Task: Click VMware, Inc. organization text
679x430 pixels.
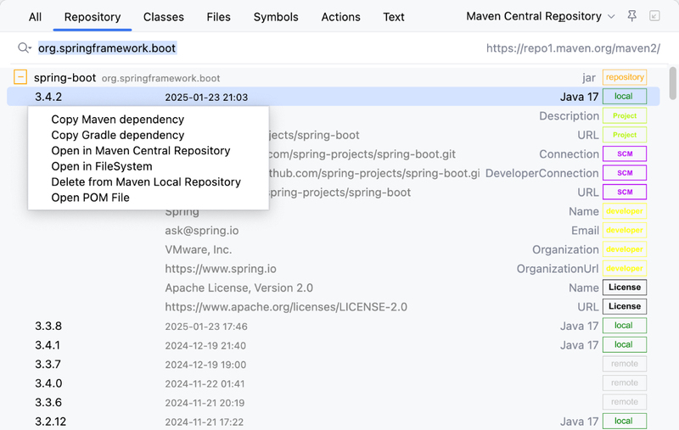Action: tap(199, 249)
